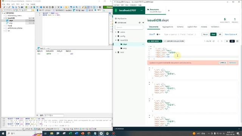Expand the mysql database in HeidiSQL
Viewport: 242px width, 136px height.
coord(4,26)
